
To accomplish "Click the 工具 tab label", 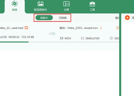I will pos(92,10).
